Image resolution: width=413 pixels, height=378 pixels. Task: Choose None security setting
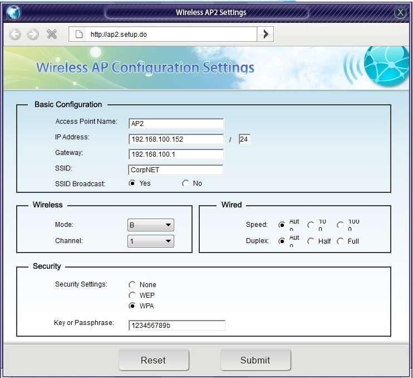click(132, 285)
